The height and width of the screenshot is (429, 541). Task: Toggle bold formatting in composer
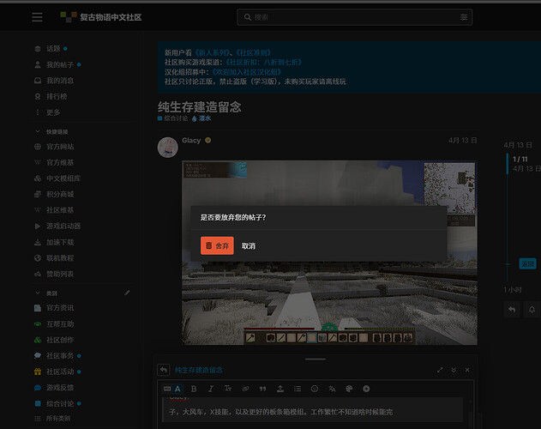(194, 389)
